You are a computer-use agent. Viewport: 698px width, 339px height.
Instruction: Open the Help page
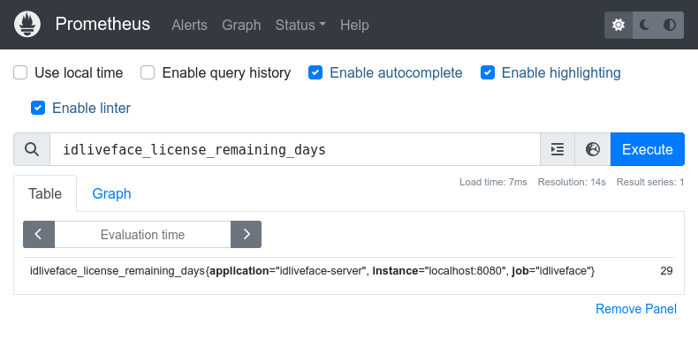pyautogui.click(x=354, y=25)
